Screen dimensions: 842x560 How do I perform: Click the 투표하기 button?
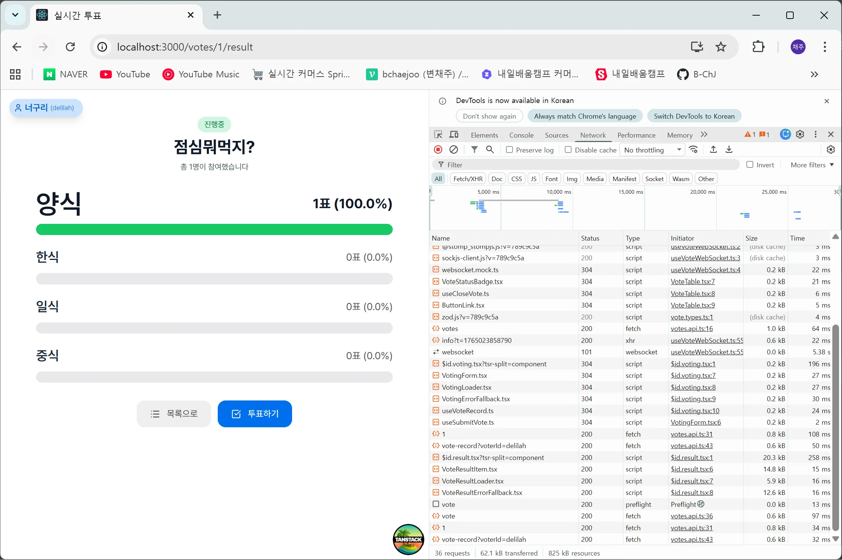pos(255,414)
